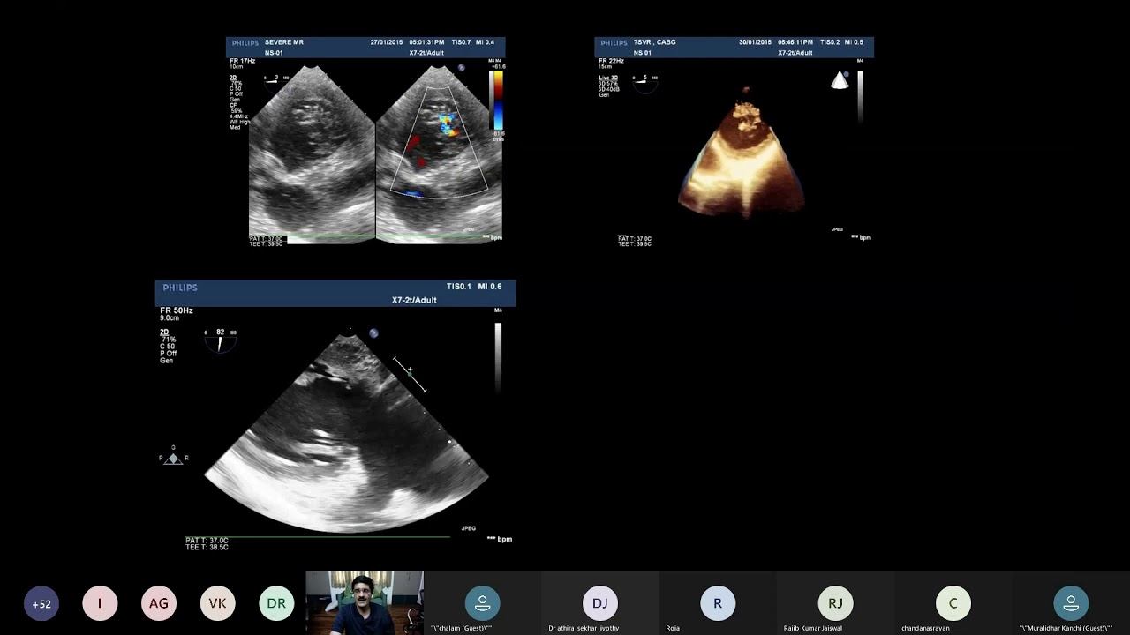1130x635 pixels.
Task: Click the PHILIPS logo on the 50Hz echo
Action: [180, 288]
